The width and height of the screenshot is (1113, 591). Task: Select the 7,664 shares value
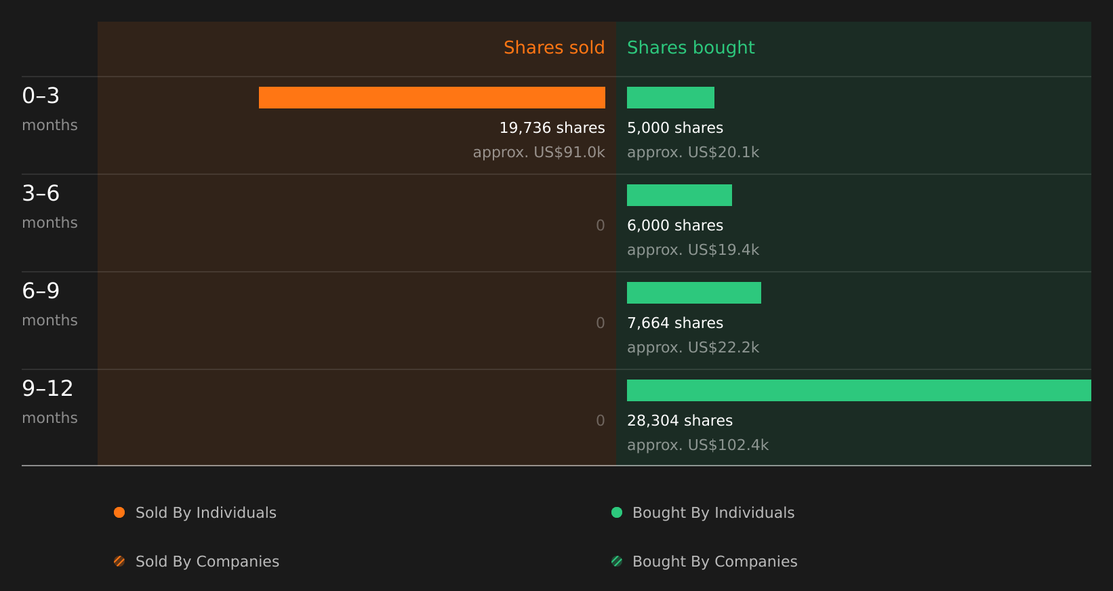point(675,323)
